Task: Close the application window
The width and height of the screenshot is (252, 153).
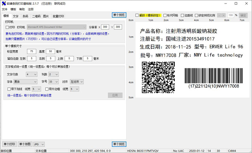Action: coord(246,4)
